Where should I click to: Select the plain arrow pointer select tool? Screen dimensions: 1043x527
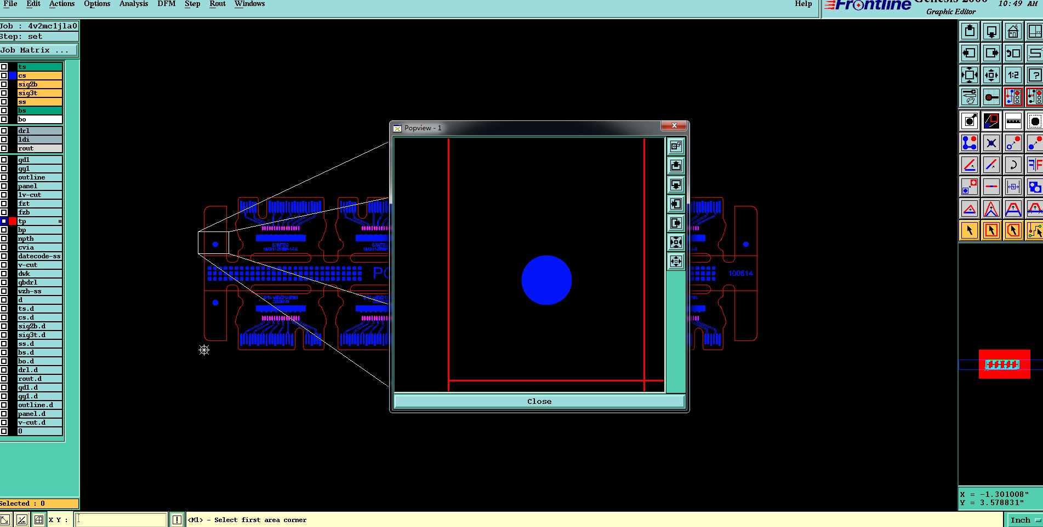coord(970,230)
